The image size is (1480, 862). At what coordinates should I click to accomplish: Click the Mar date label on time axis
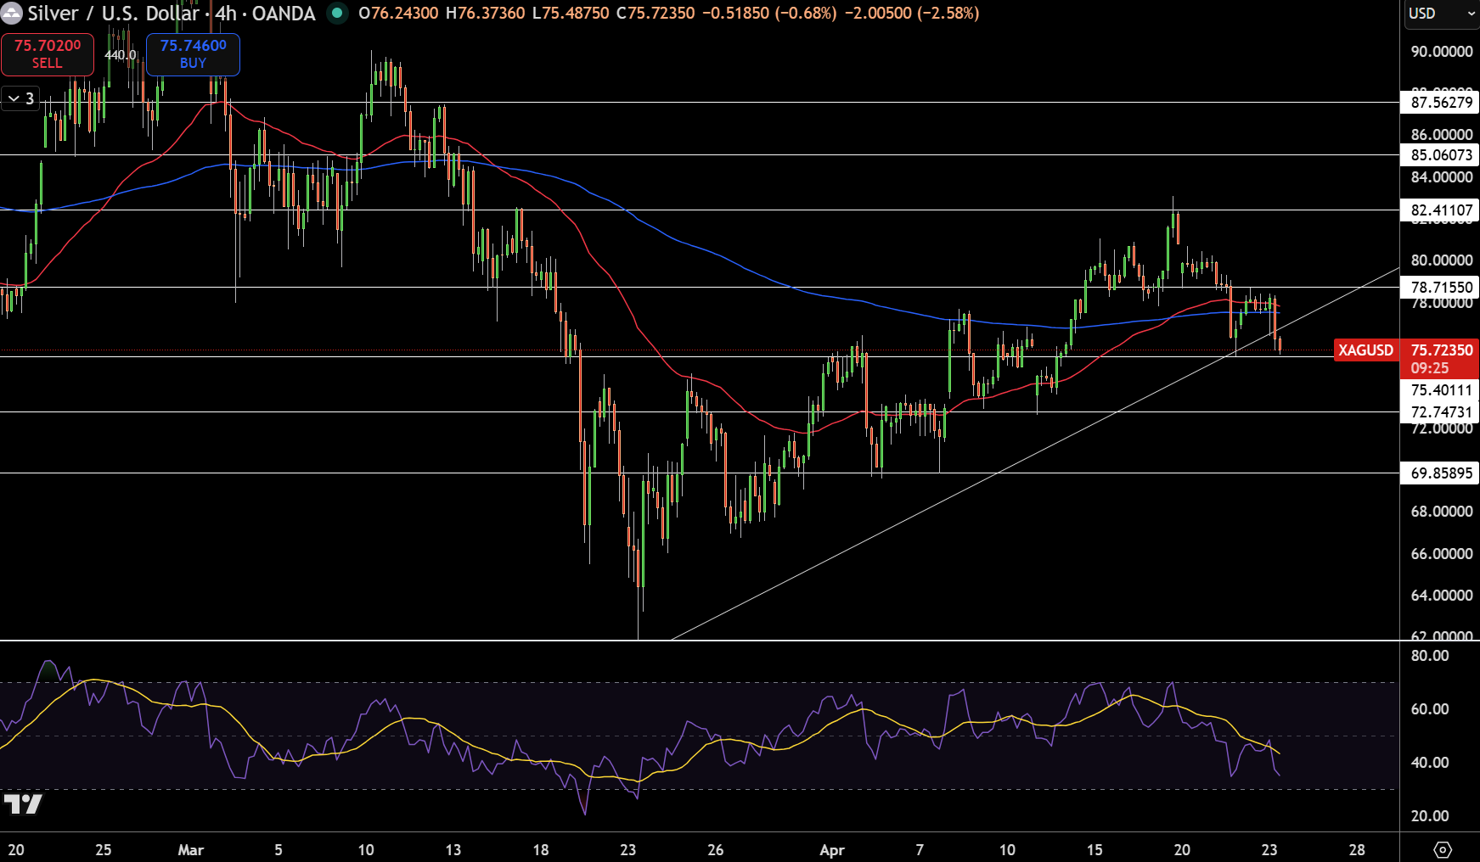[191, 850]
